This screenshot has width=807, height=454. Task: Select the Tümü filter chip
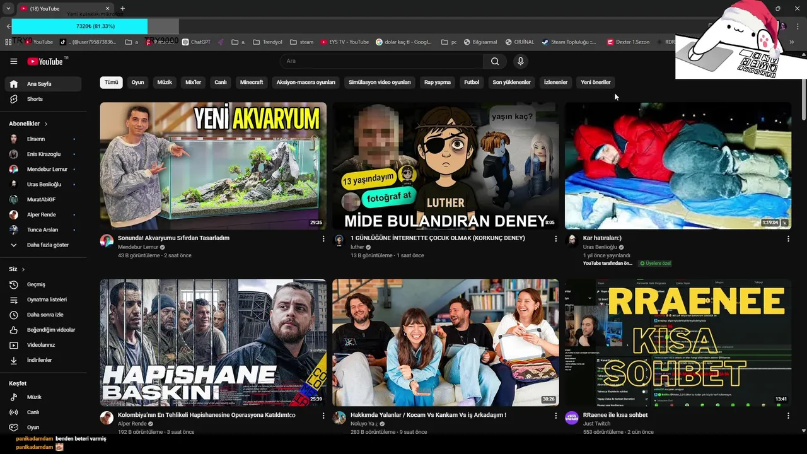(x=111, y=83)
